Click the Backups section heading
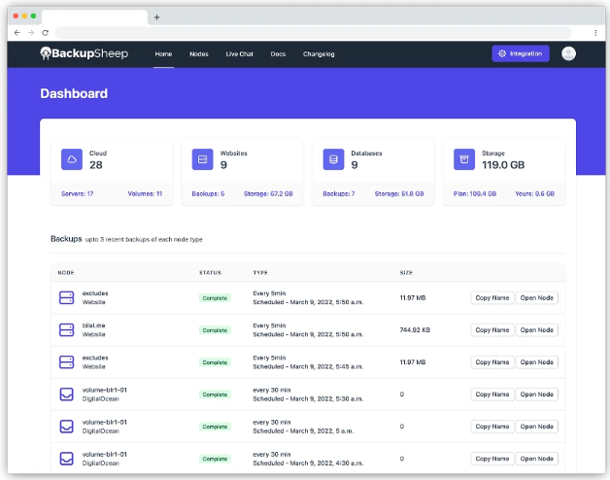Image resolution: width=610 pixels, height=480 pixels. click(x=66, y=239)
